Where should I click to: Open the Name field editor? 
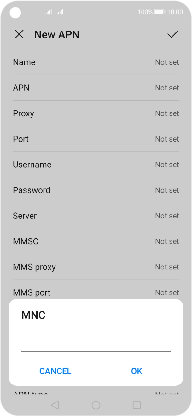[96, 62]
